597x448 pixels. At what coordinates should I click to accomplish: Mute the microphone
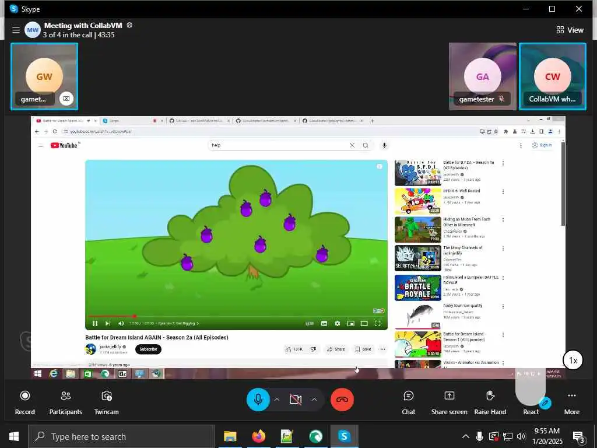[x=258, y=399]
